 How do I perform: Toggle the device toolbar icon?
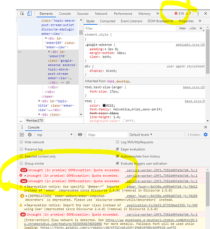tap(29, 14)
